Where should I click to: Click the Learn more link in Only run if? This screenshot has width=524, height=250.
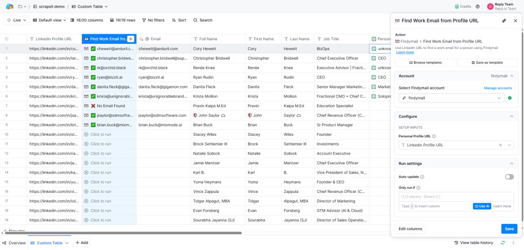502,206
